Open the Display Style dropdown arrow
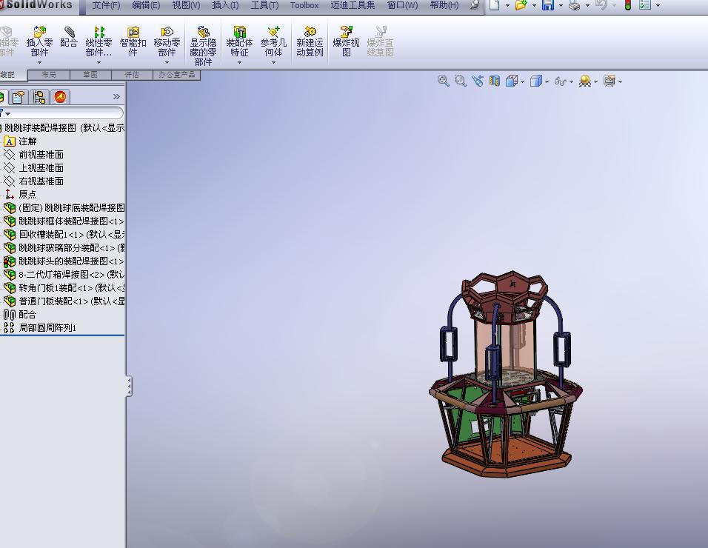The image size is (708, 548). (547, 81)
